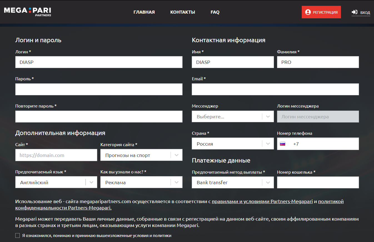The image size is (374, 242).
Task: Check the accept terms and policies checkbox
Action: coord(18,236)
